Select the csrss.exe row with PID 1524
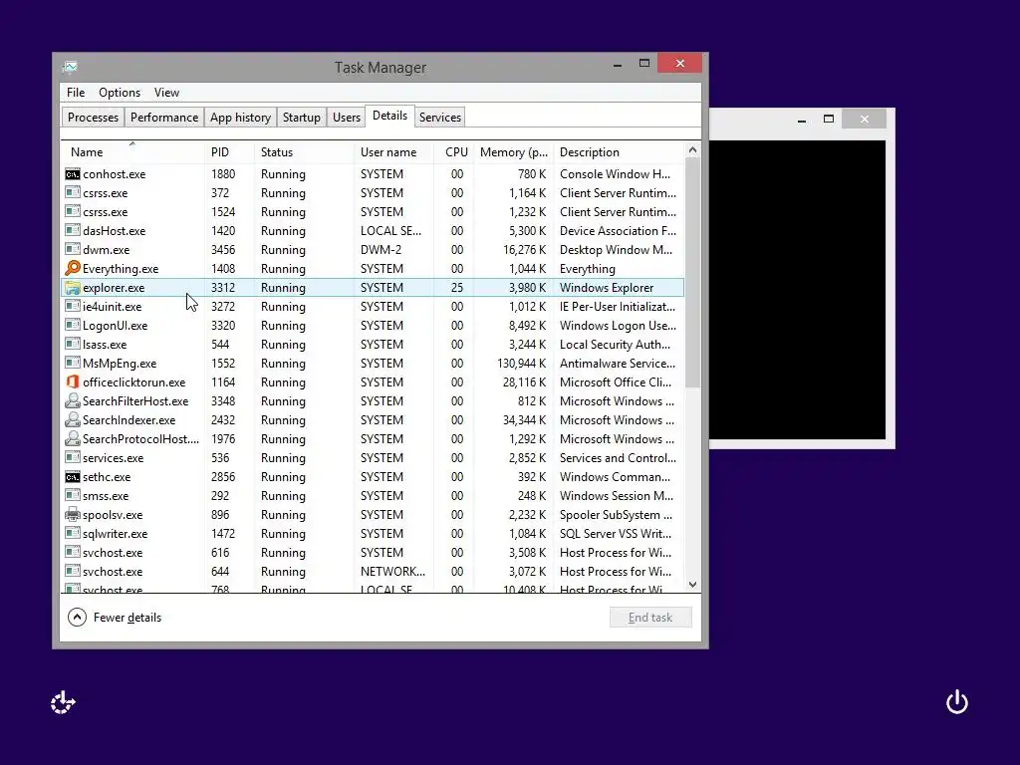 [x=373, y=212]
